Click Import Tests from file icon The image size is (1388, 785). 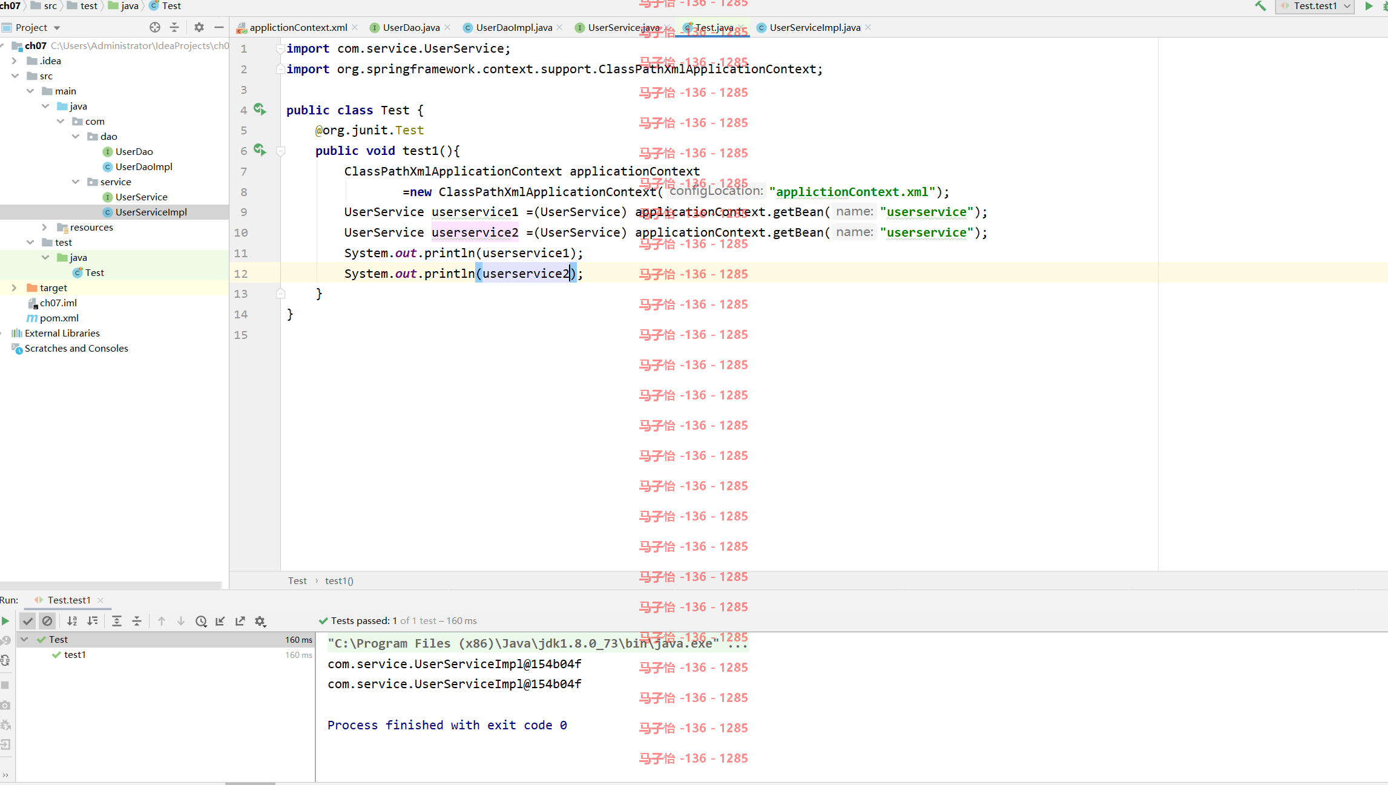coord(220,620)
